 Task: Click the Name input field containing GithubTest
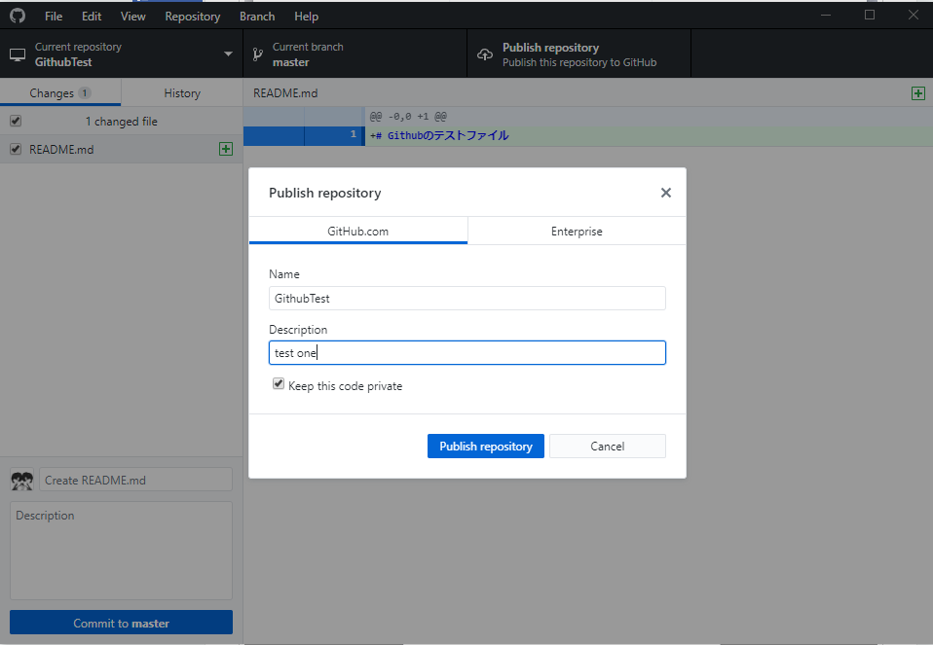pos(466,299)
